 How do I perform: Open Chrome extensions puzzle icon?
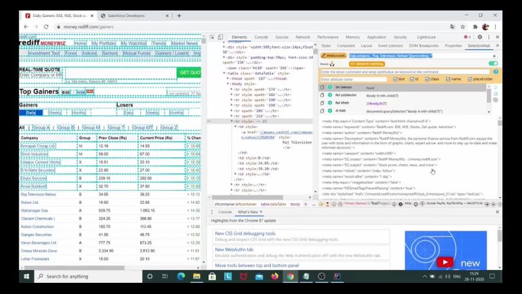[475, 27]
